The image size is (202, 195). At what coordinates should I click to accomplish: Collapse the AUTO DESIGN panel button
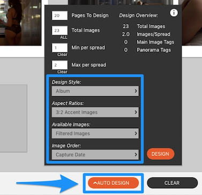point(113,183)
